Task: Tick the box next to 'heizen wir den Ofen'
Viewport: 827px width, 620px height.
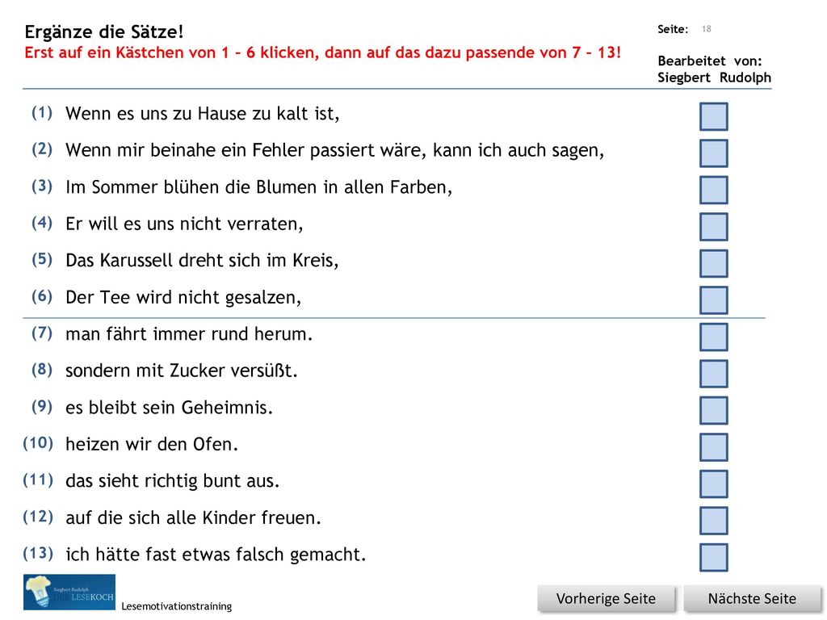Action: click(x=714, y=447)
